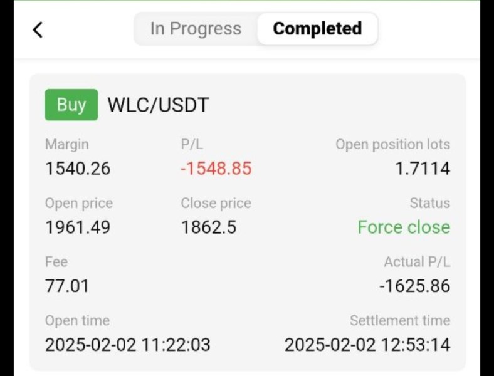Tap the back arrow icon
This screenshot has width=494, height=376.
[x=38, y=29]
